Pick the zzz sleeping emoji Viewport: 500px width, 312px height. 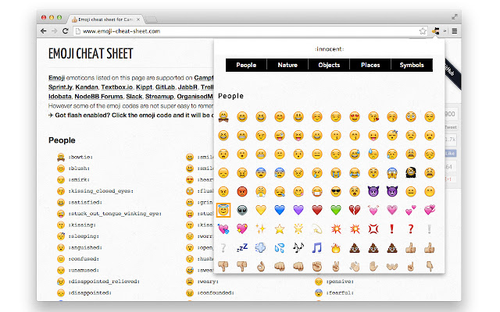[x=242, y=247]
